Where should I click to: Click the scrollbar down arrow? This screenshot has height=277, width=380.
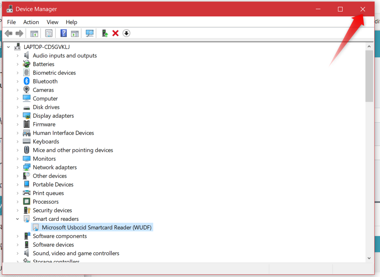click(x=369, y=258)
